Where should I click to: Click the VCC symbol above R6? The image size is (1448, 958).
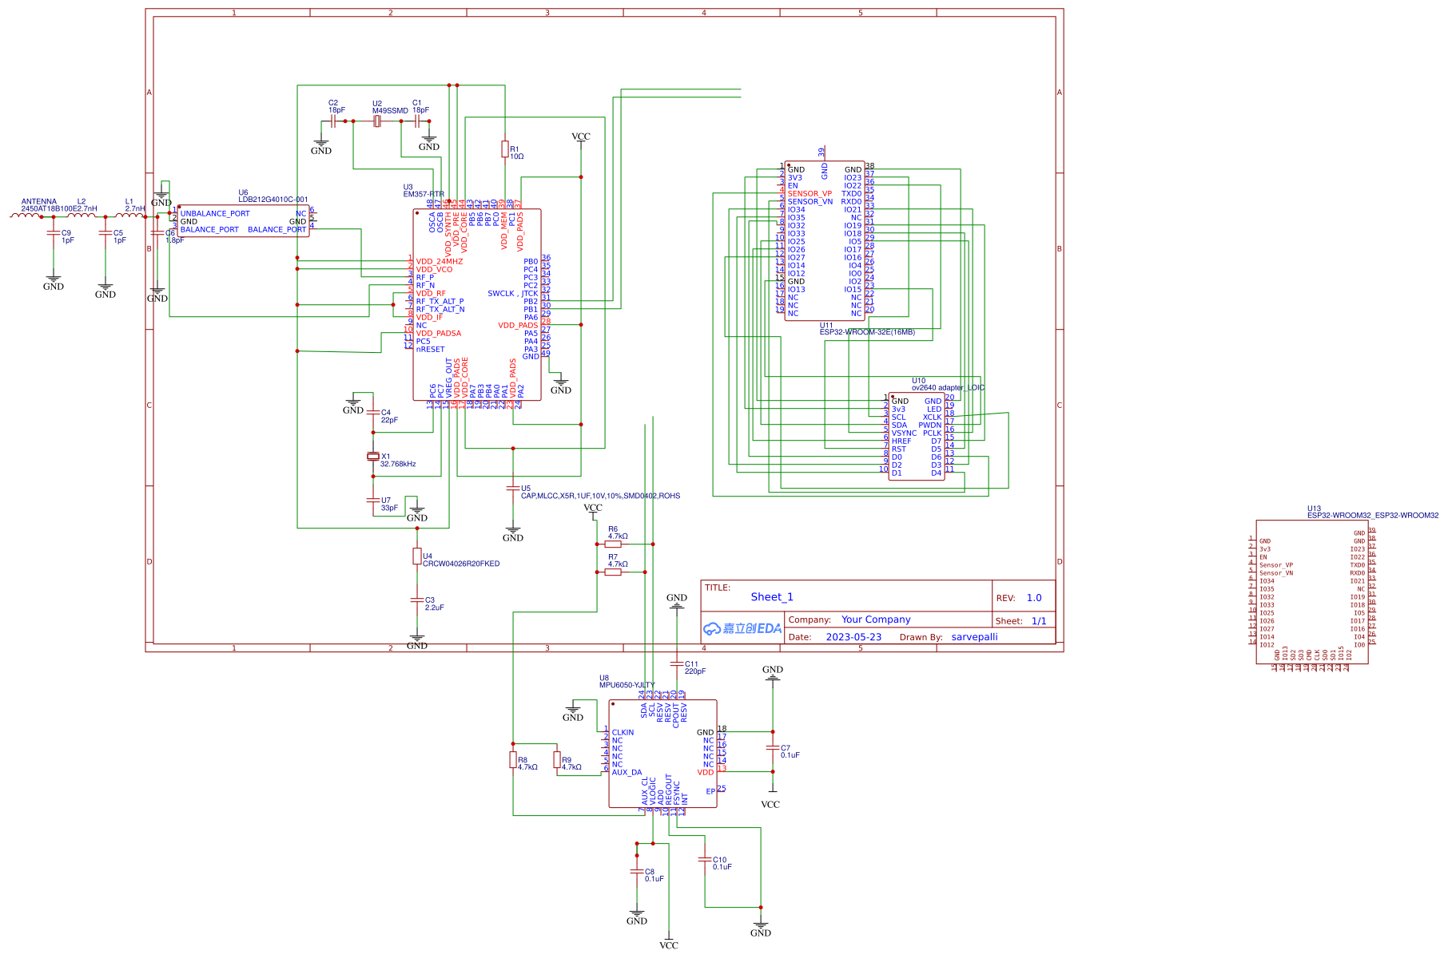[x=592, y=509]
